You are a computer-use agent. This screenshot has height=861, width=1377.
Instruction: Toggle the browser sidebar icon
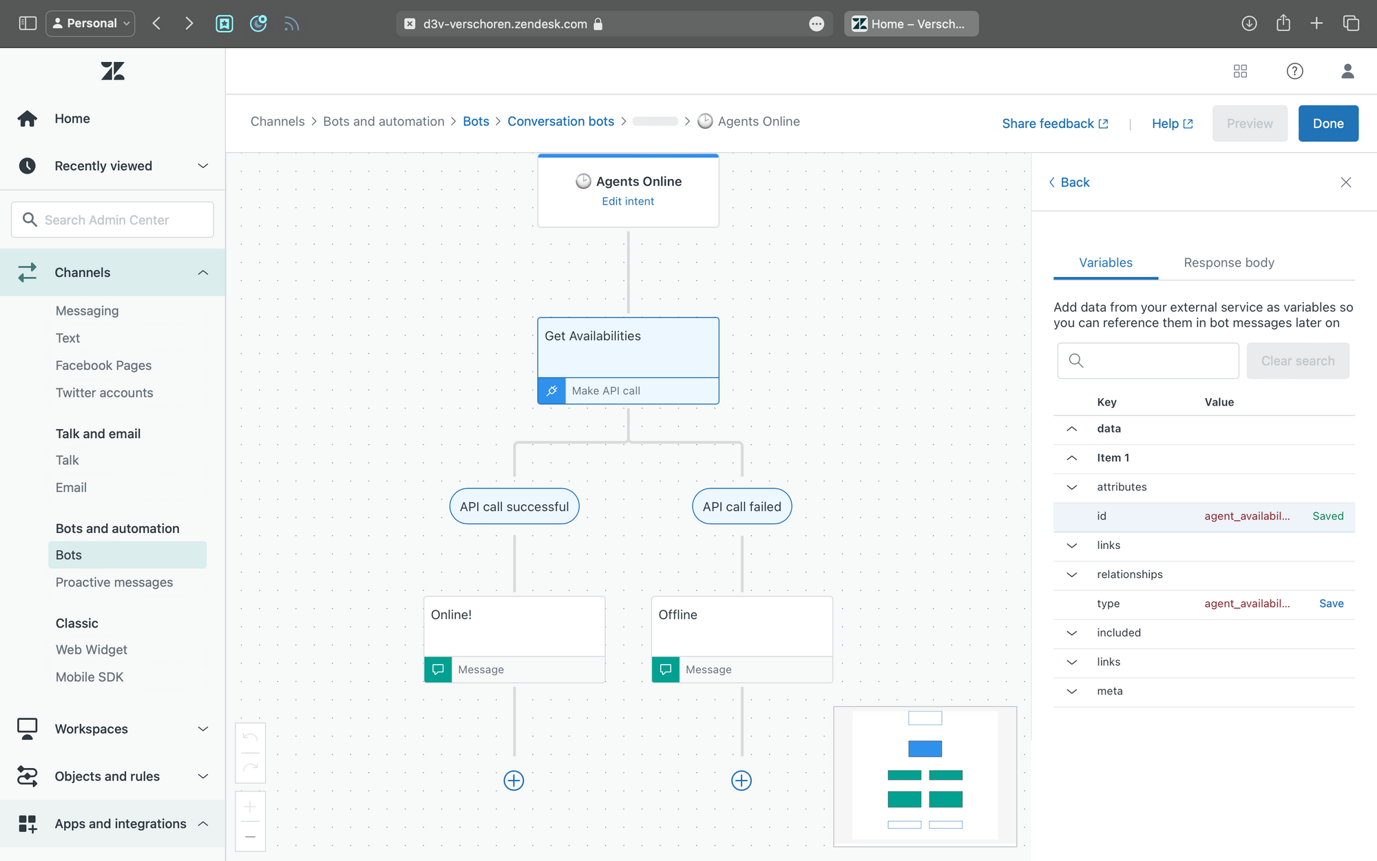coord(28,23)
